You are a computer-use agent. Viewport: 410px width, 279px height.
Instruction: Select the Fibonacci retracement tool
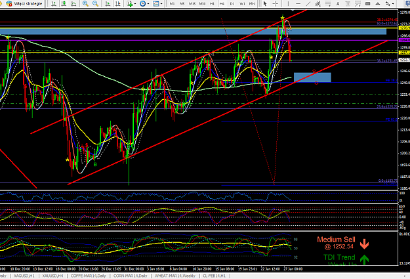(328, 4)
